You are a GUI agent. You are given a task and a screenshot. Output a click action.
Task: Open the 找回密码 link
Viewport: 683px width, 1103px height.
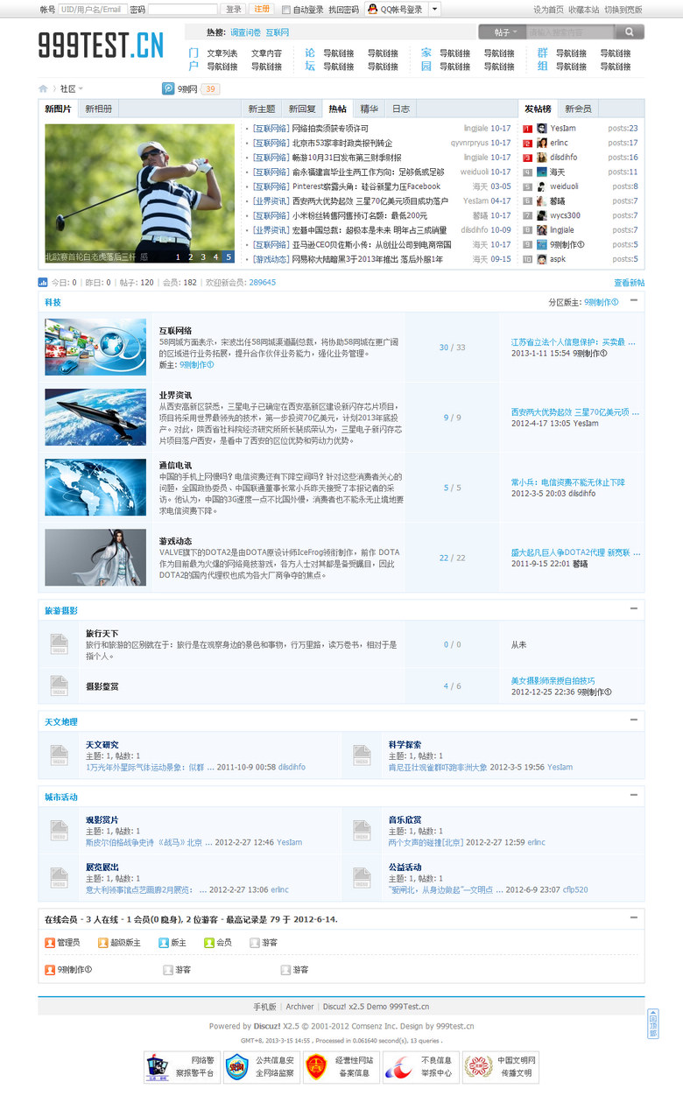(343, 10)
